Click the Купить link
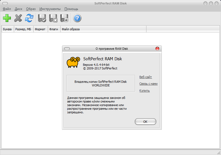The width and height of the screenshot is (221, 155). click(145, 91)
